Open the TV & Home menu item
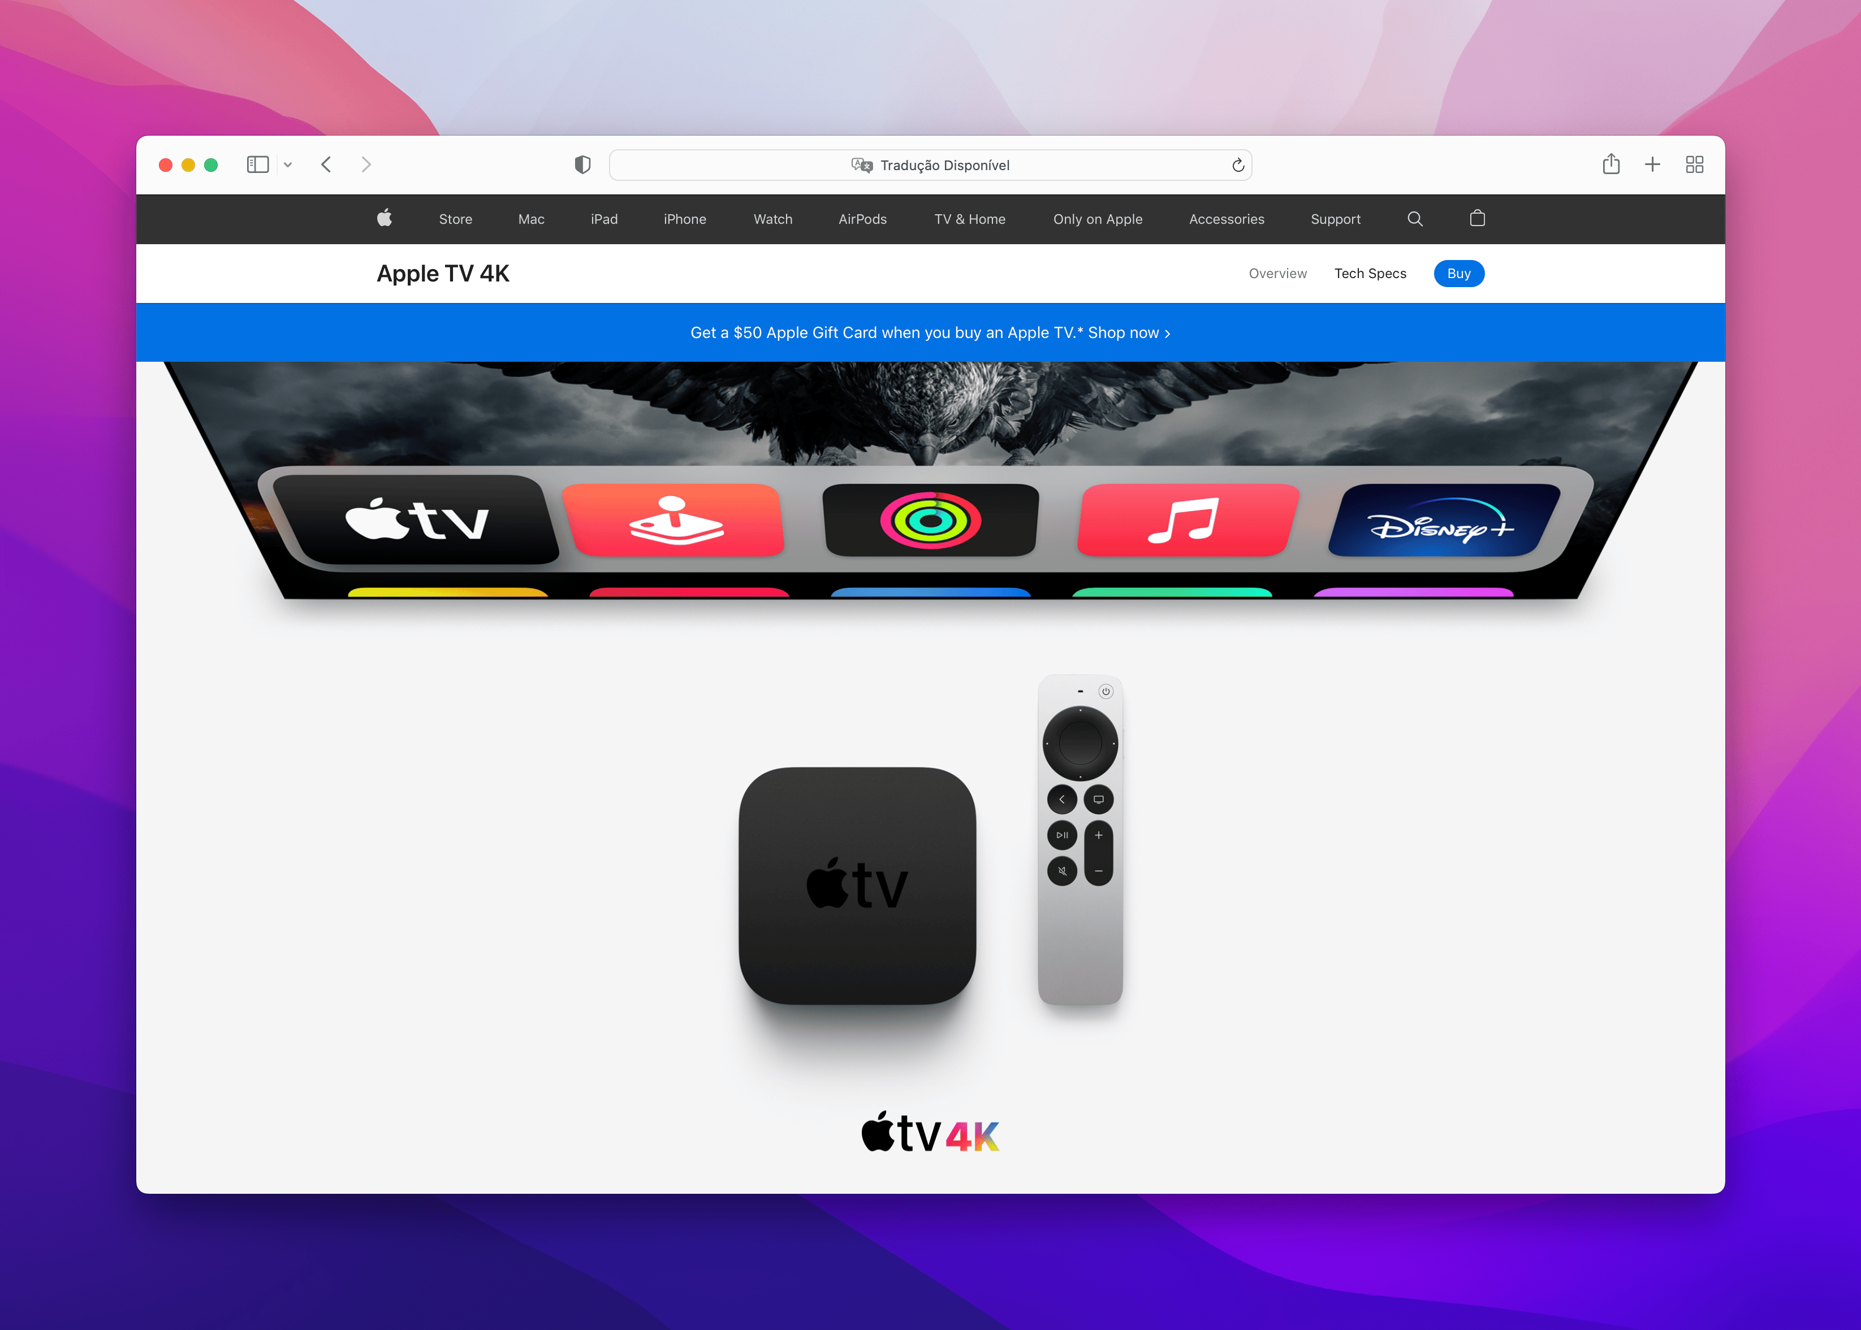Image resolution: width=1861 pixels, height=1330 pixels. (x=966, y=218)
